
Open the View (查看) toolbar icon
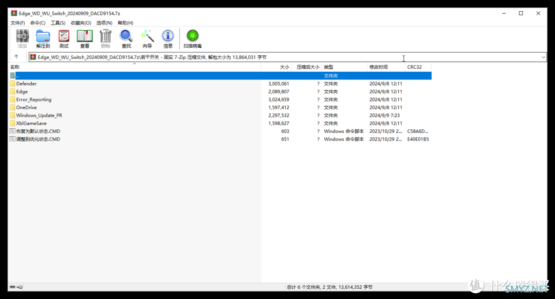(x=85, y=39)
